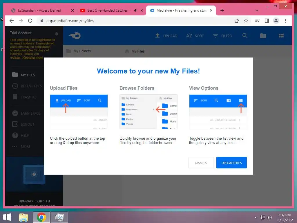This screenshot has width=297, height=223.
Task: Open the Register now link
Action: pos(32,57)
